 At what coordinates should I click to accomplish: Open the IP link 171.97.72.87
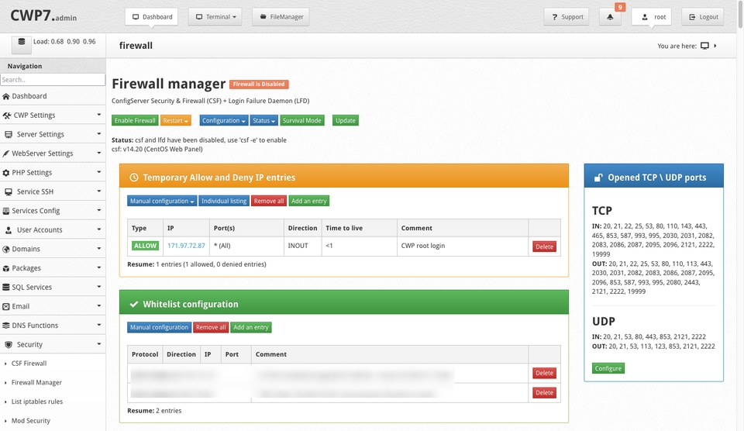(x=187, y=246)
